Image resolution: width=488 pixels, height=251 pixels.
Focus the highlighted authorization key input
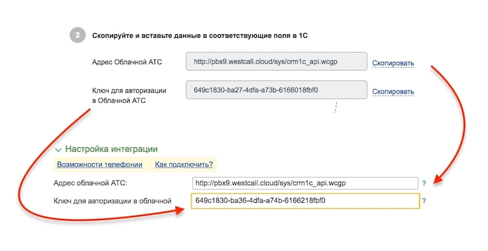tap(305, 201)
